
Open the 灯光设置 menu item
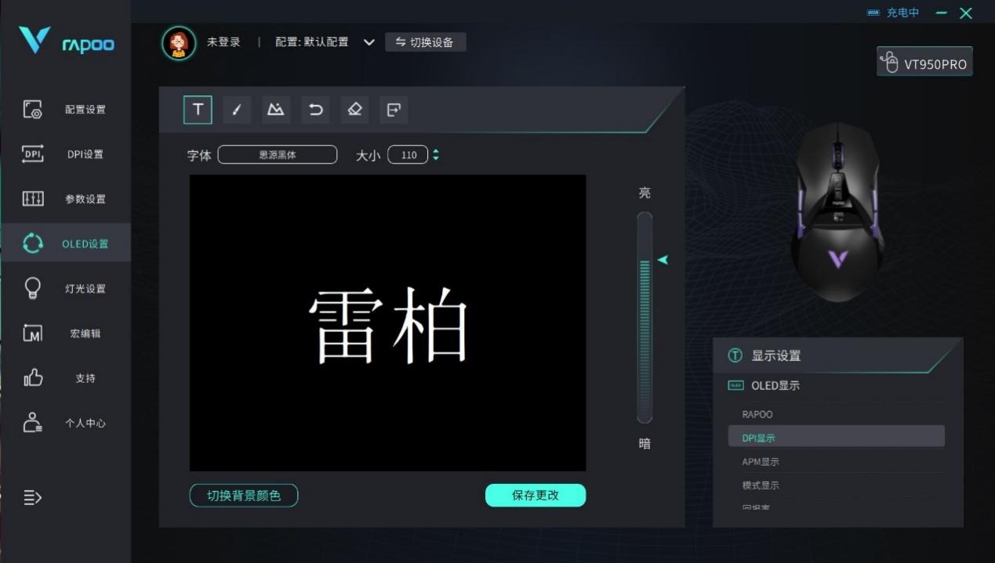tap(85, 288)
